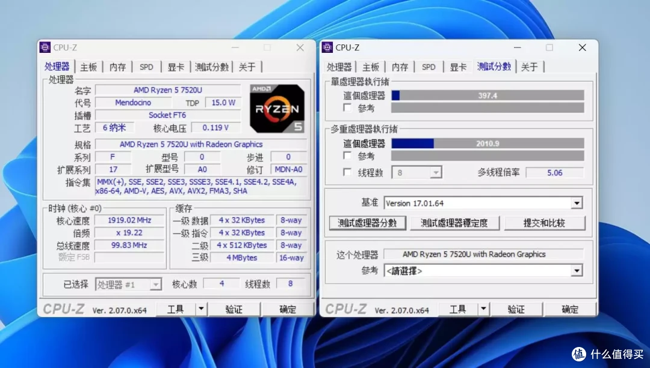Image resolution: width=650 pixels, height=368 pixels.
Task: Open 关于 tab in left window
Action: point(247,67)
